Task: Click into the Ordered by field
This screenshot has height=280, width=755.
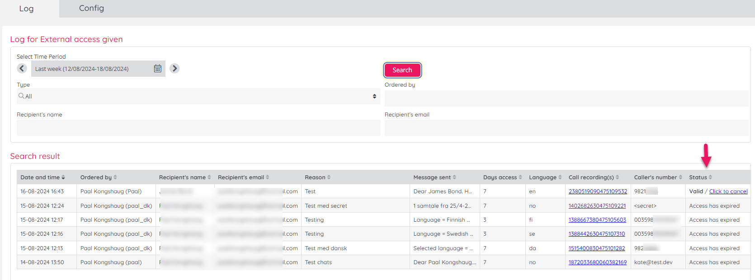Action: click(566, 98)
